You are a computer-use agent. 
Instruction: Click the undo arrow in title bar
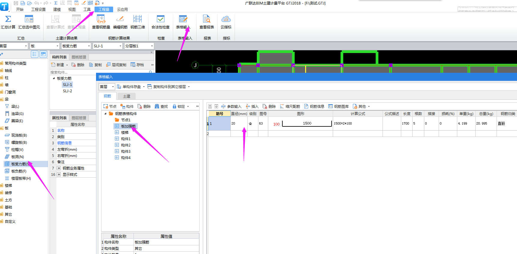36,3
